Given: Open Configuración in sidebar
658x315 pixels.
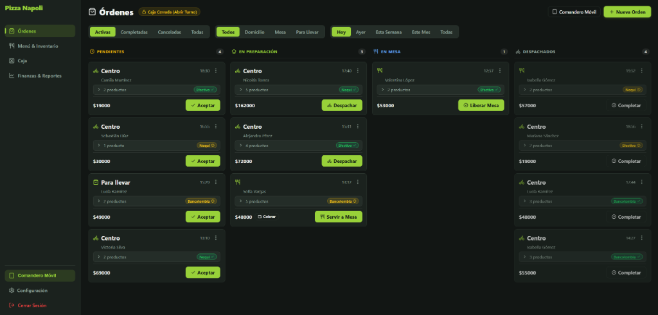Looking at the screenshot, I should point(40,290).
